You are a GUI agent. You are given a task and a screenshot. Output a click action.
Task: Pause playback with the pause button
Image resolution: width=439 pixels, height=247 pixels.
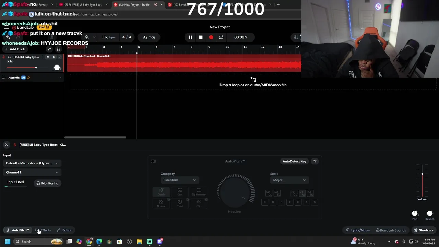pos(190,37)
